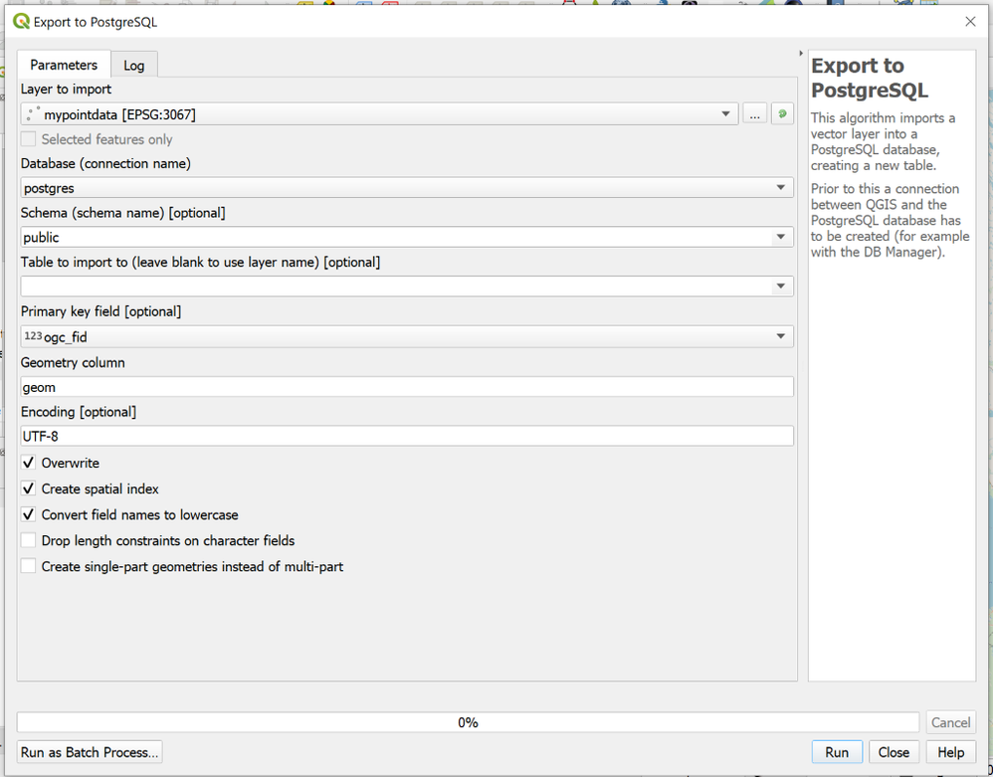Click Run as Batch Process button
Image resolution: width=993 pixels, height=777 pixels.
(x=90, y=752)
